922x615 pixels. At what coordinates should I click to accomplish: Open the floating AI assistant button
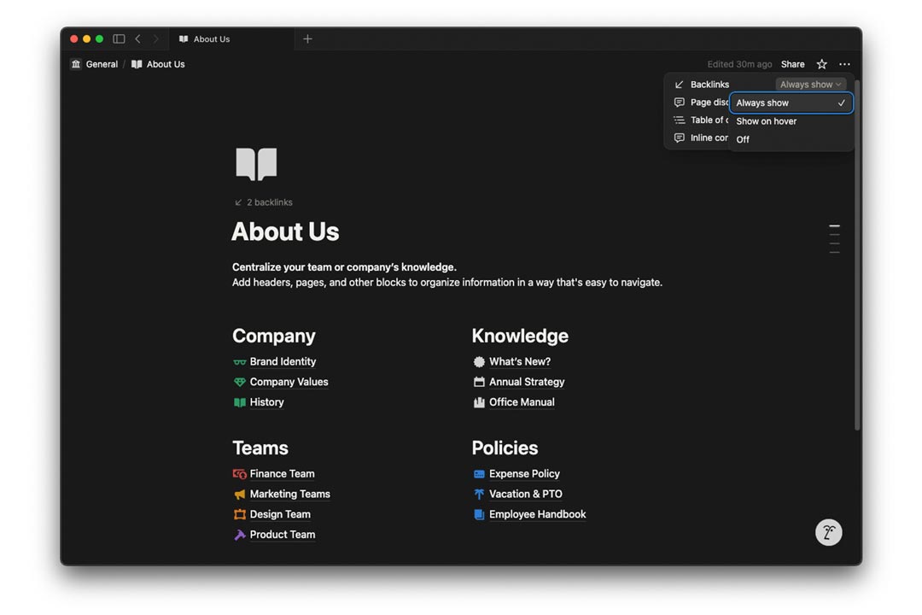pyautogui.click(x=828, y=533)
